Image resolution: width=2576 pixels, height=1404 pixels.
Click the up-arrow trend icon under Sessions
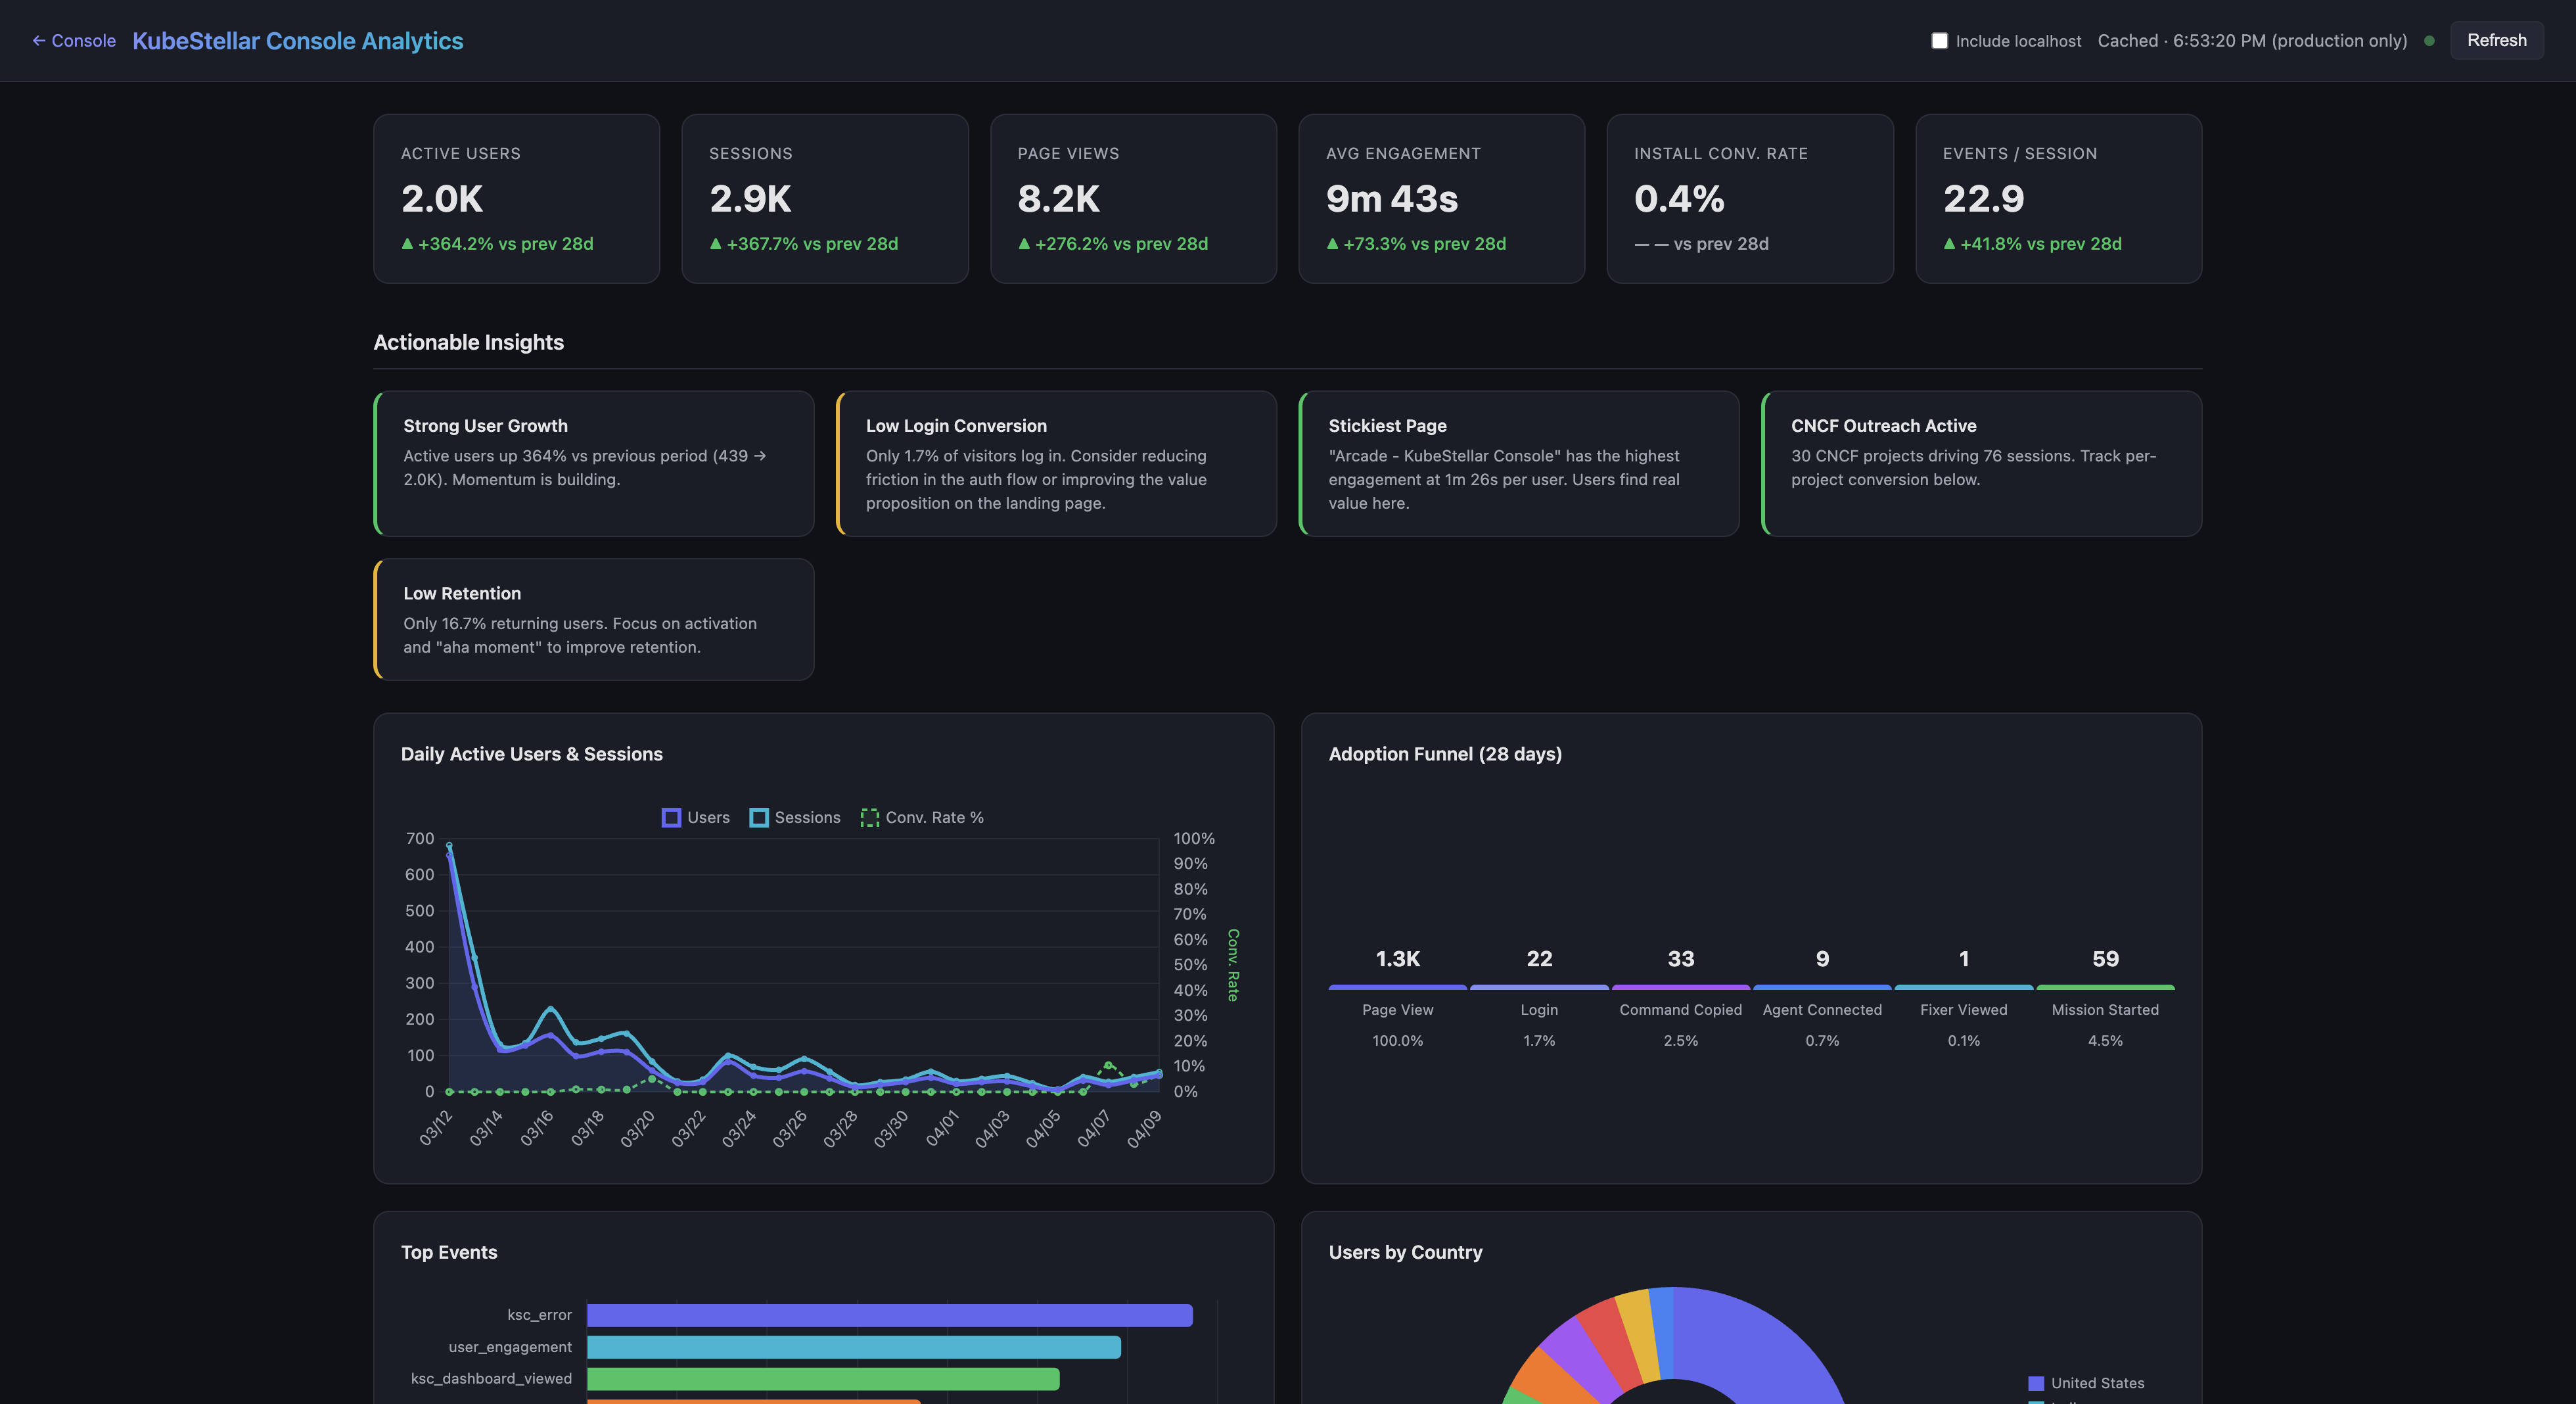(716, 244)
